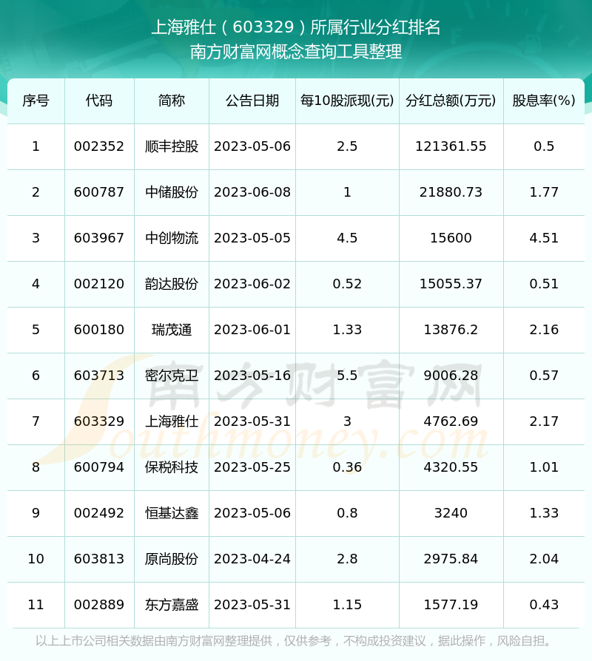592x661 pixels.
Task: Select the company name 恒基达鑫
Action: (172, 513)
